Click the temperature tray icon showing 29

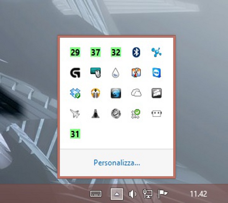click(x=75, y=52)
